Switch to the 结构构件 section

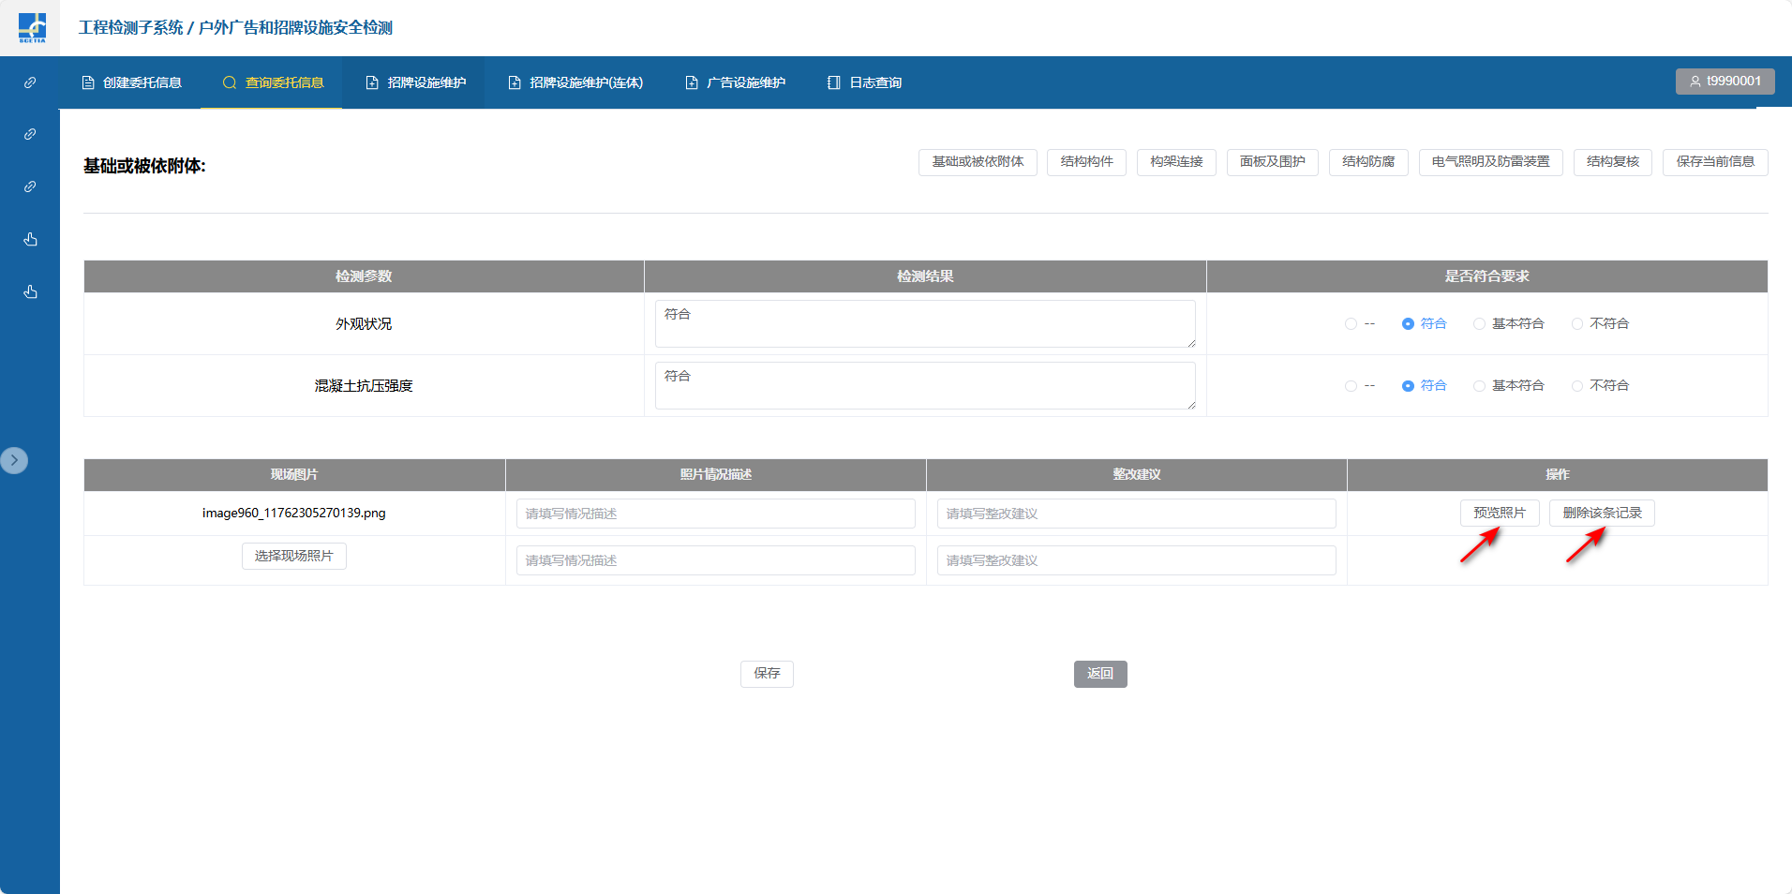[x=1086, y=162]
